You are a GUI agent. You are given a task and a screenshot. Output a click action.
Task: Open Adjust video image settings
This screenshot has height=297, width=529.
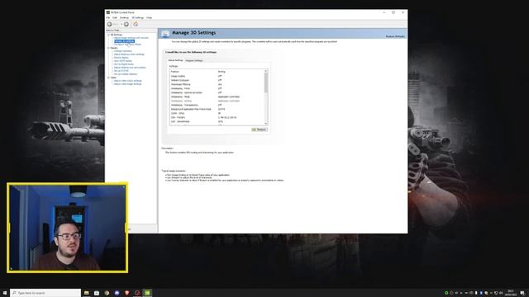[x=128, y=84]
